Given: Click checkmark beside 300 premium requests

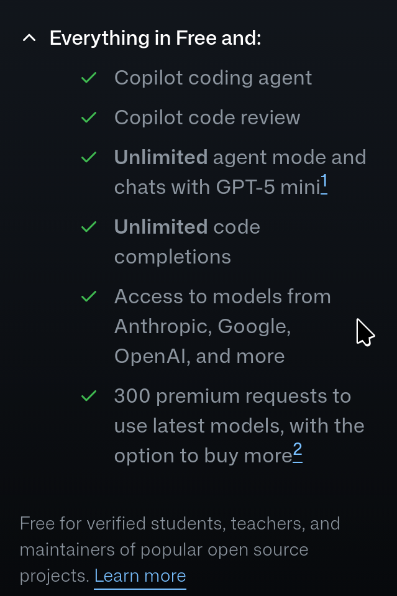Looking at the screenshot, I should pyautogui.click(x=89, y=396).
